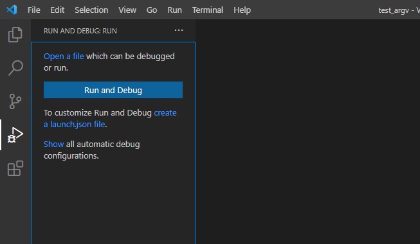
Task: Open the Extensions view
Action: coord(15,168)
